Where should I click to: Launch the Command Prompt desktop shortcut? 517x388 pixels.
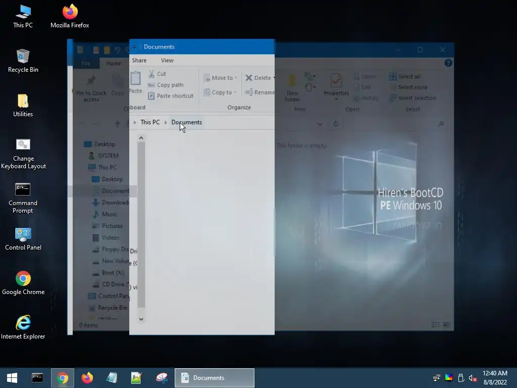(x=23, y=198)
